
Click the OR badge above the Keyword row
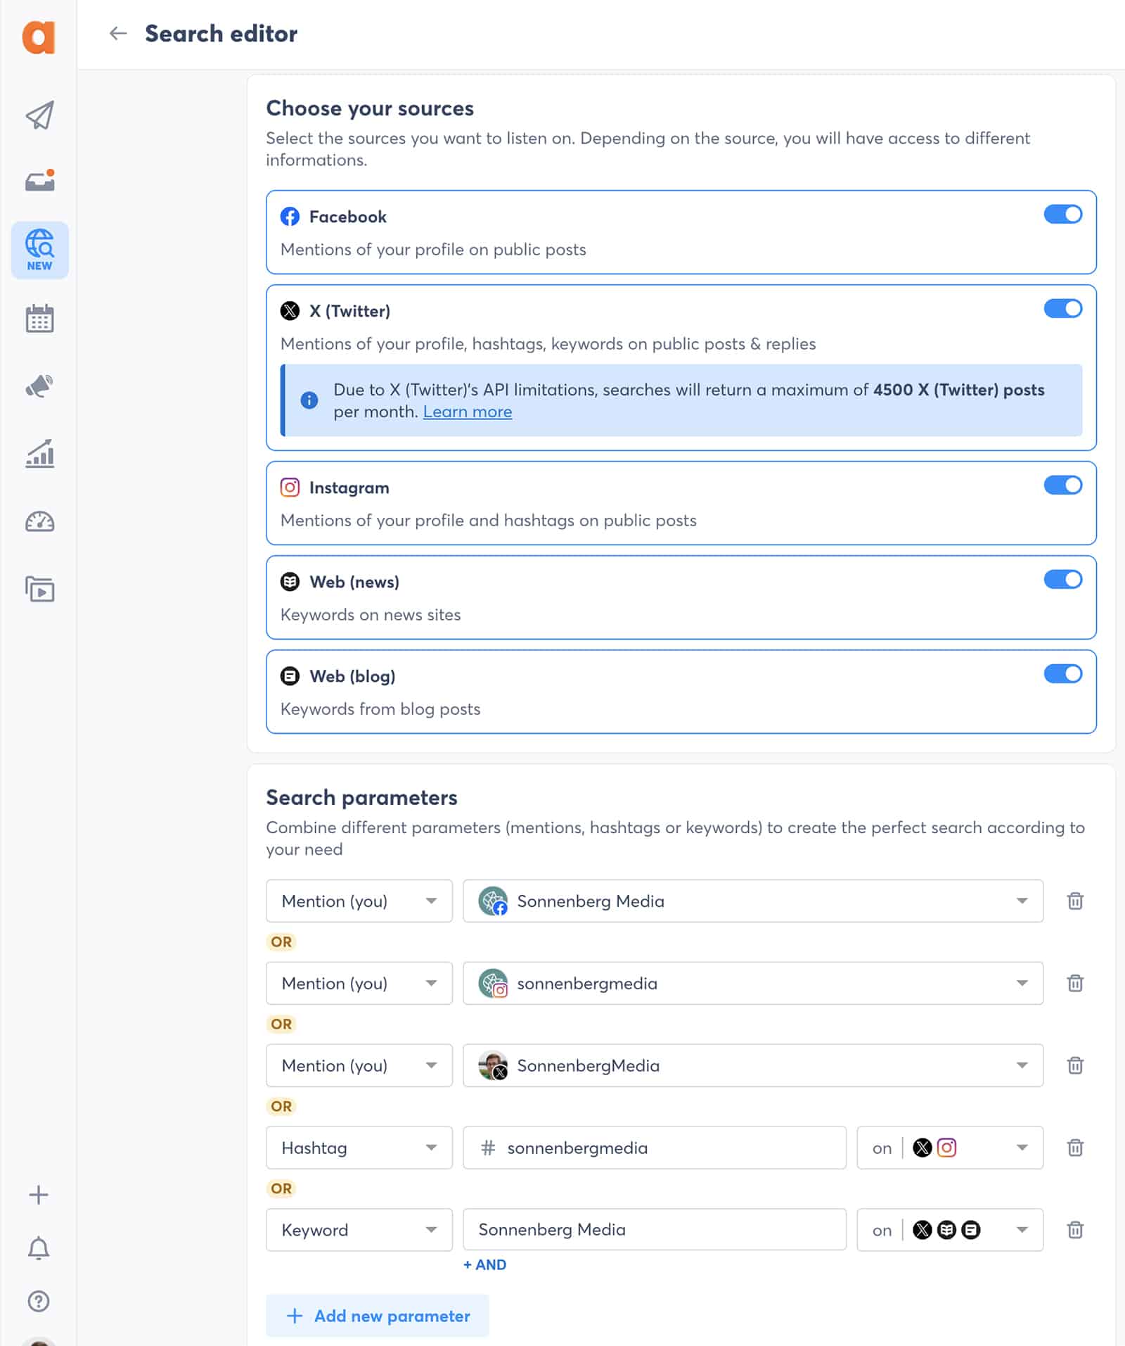coord(281,1188)
